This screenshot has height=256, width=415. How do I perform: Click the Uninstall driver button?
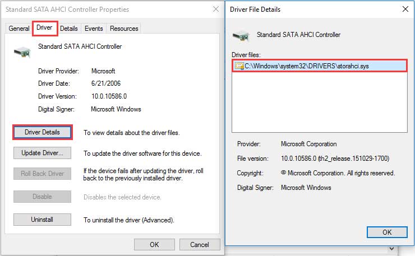[x=43, y=220]
